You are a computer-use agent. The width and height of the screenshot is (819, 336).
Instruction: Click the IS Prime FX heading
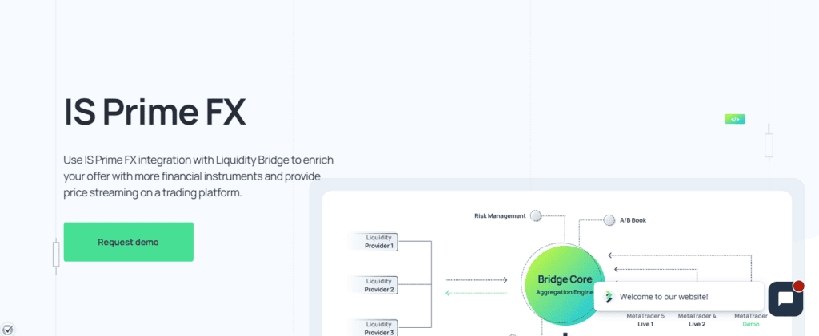click(x=154, y=112)
